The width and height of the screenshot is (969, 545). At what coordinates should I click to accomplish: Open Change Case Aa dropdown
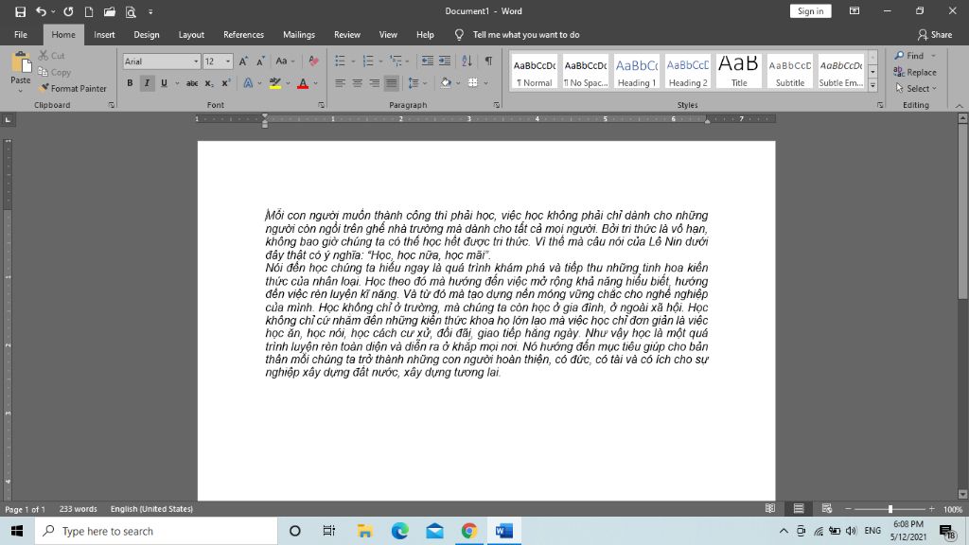285,62
